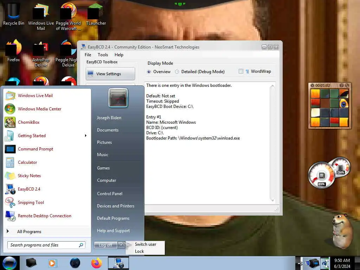Click the puzzle gadget timer pause icon
The image size is (360, 270).
pyautogui.click(x=312, y=85)
